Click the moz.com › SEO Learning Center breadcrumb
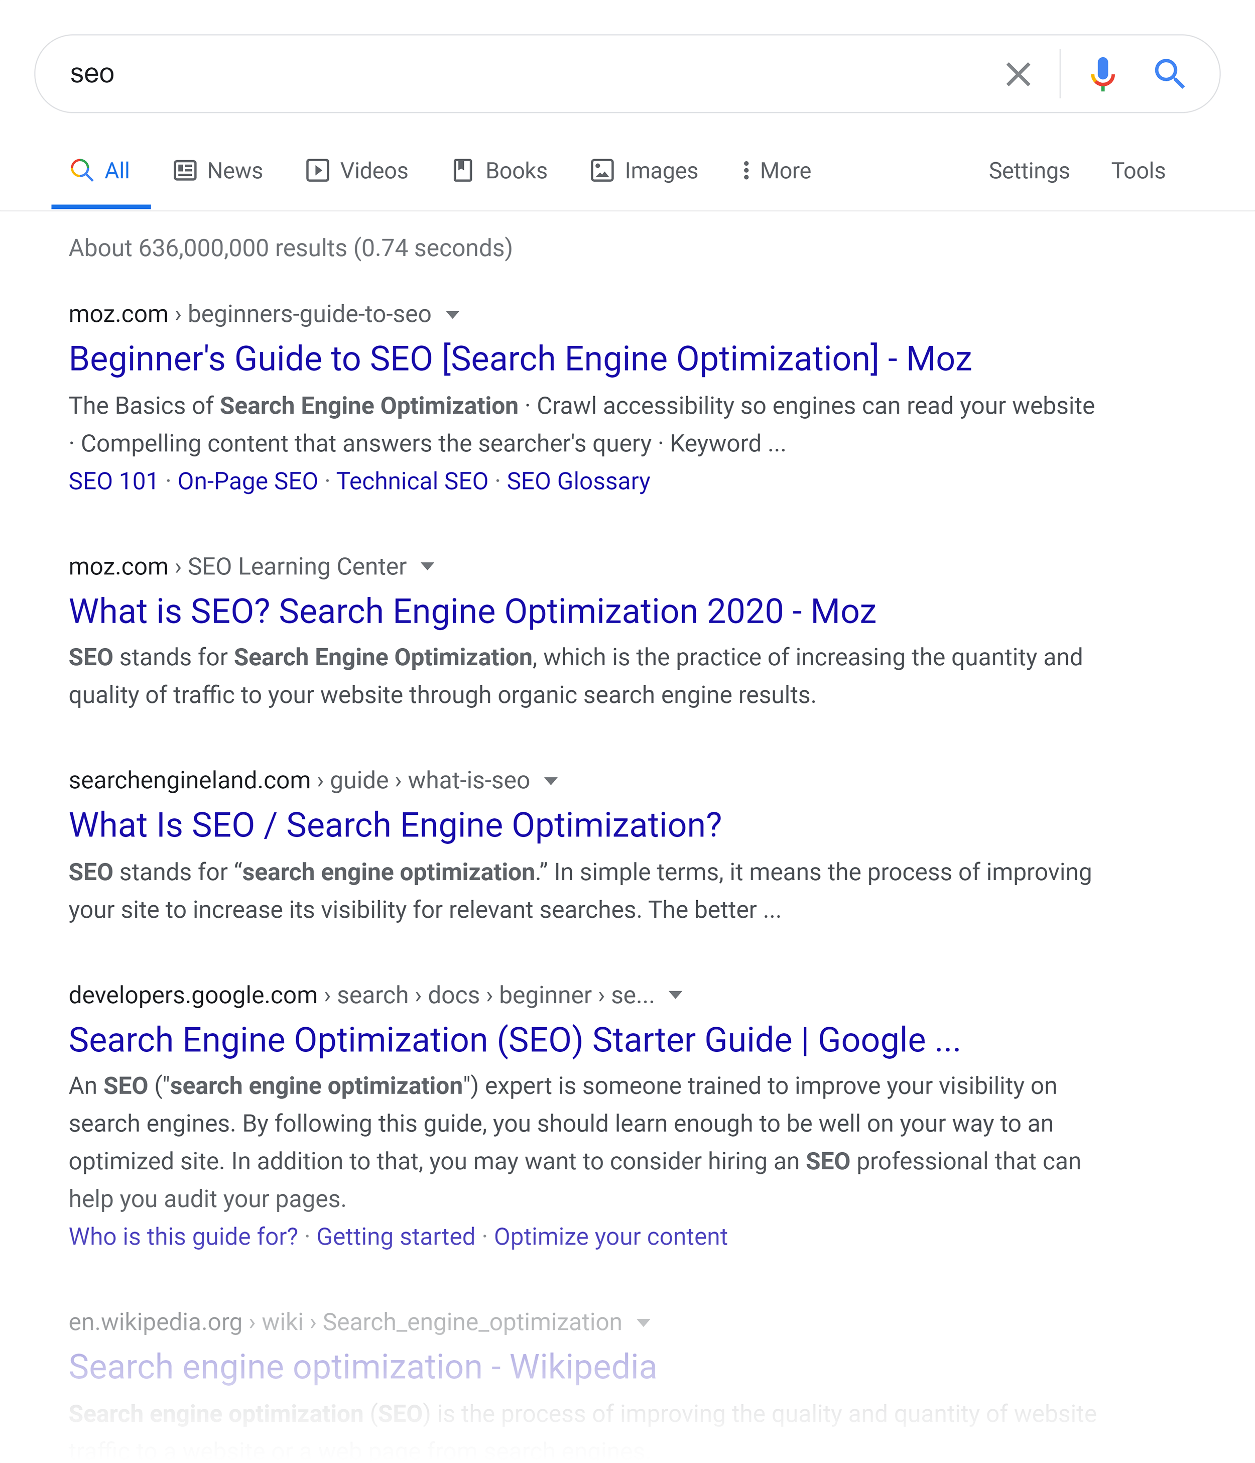This screenshot has width=1255, height=1463. click(238, 566)
